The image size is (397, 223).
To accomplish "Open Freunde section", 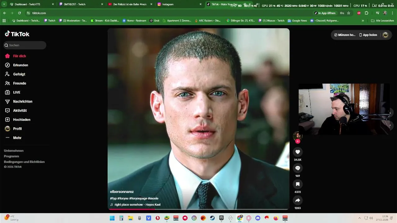I will tap(16, 83).
